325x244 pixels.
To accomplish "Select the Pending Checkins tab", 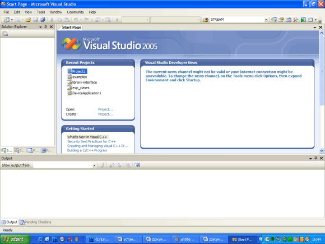I will 35,222.
